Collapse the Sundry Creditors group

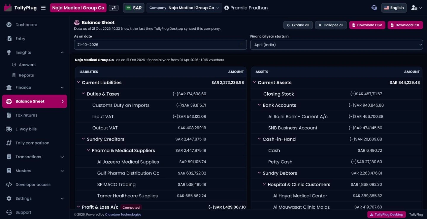[83, 139]
